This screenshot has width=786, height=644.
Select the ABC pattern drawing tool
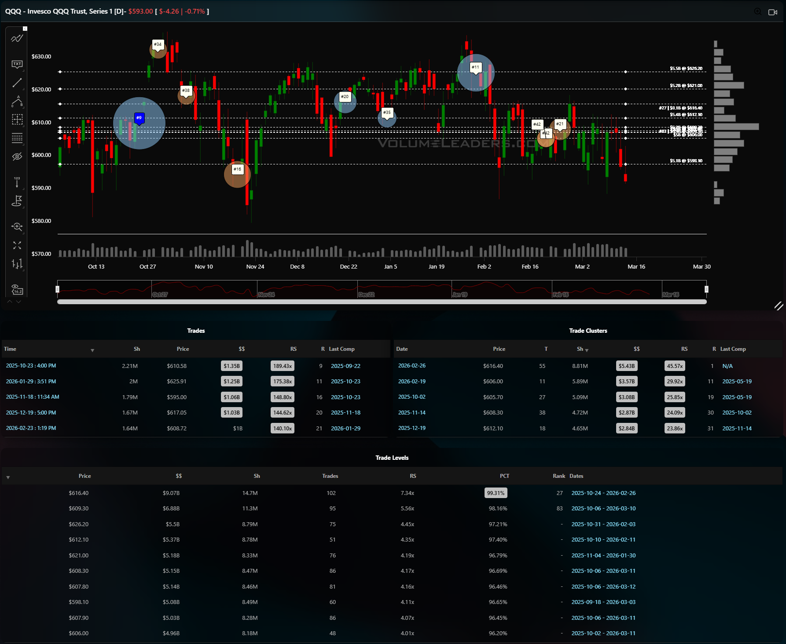[x=17, y=101]
